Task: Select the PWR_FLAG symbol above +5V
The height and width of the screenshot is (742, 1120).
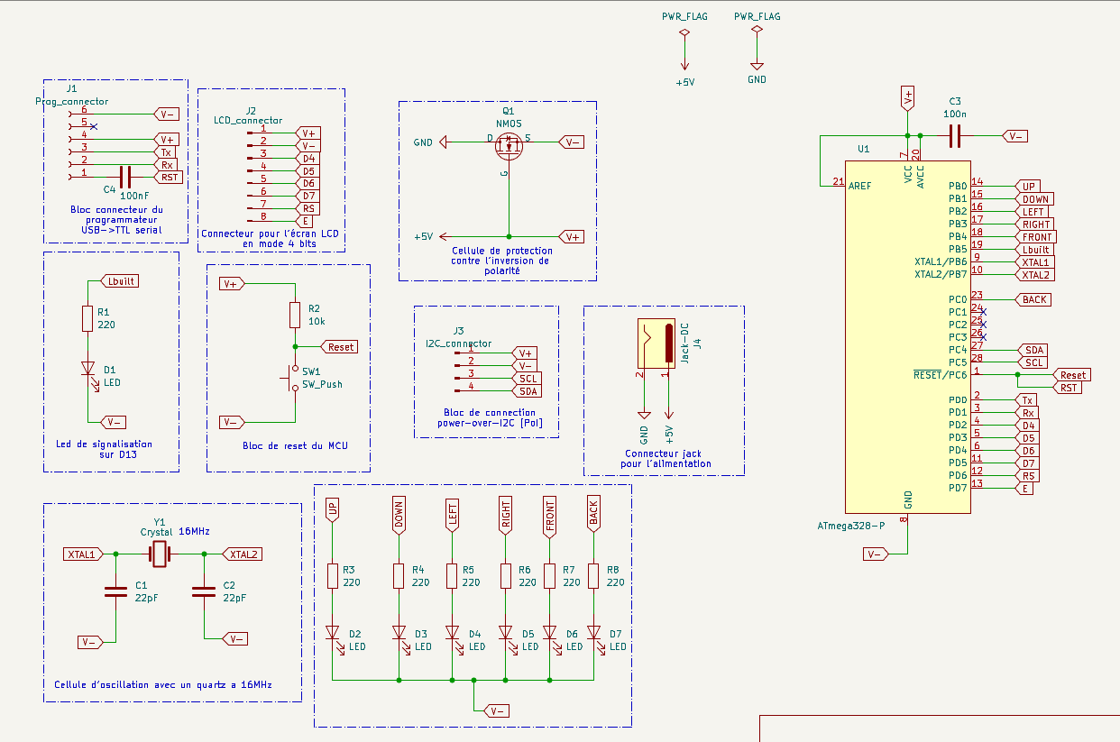Action: click(x=684, y=33)
